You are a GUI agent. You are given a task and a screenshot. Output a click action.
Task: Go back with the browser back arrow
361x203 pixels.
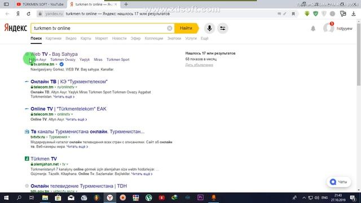[x=7, y=14]
